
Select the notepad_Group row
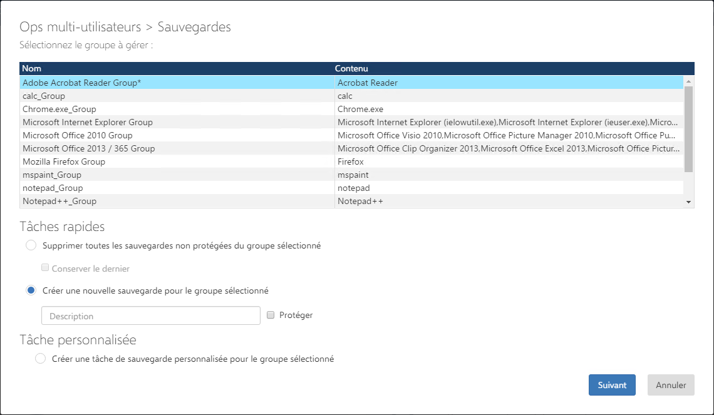[x=53, y=188]
